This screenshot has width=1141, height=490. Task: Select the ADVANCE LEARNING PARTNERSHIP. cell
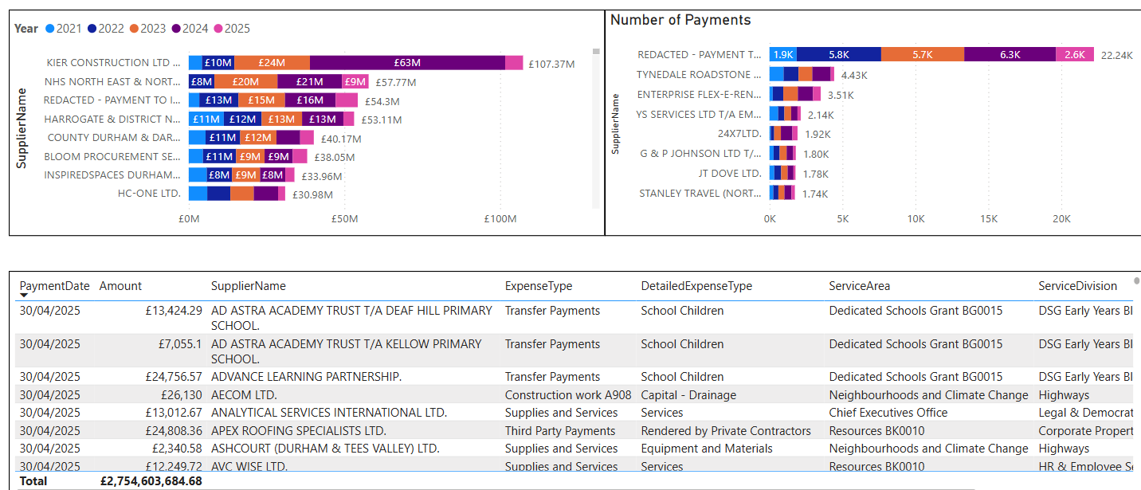pyautogui.click(x=306, y=376)
